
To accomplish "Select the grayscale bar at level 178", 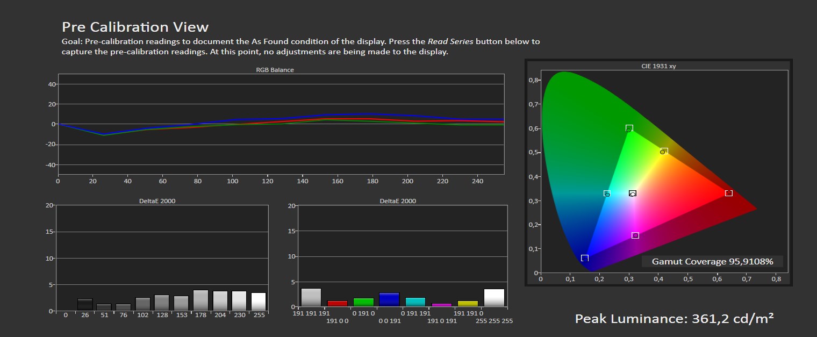I will point(200,300).
